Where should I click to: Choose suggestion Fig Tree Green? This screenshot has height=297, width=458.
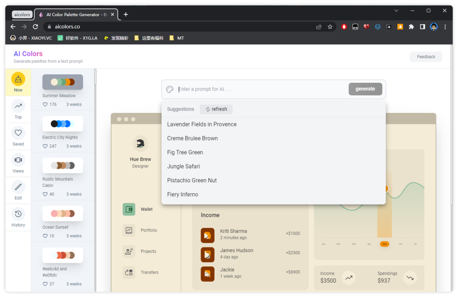pyautogui.click(x=274, y=152)
